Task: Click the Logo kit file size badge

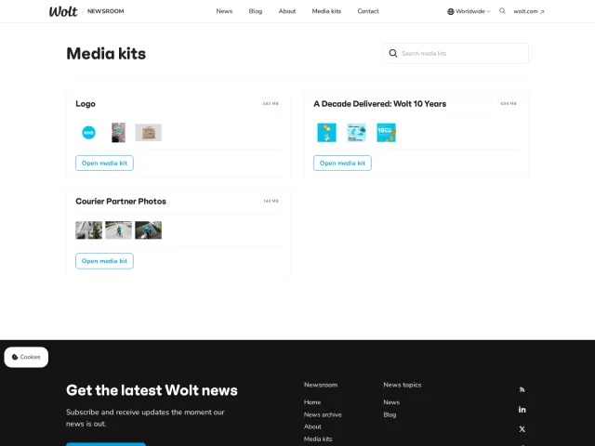Action: [x=271, y=103]
